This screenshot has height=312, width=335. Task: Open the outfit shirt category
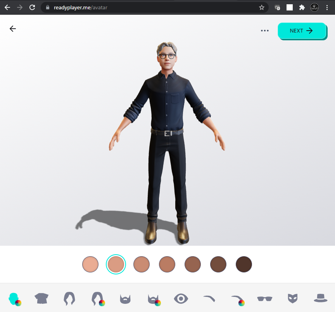(41, 298)
